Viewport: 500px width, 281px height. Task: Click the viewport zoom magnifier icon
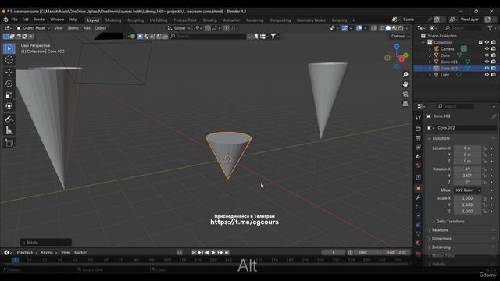click(x=405, y=74)
